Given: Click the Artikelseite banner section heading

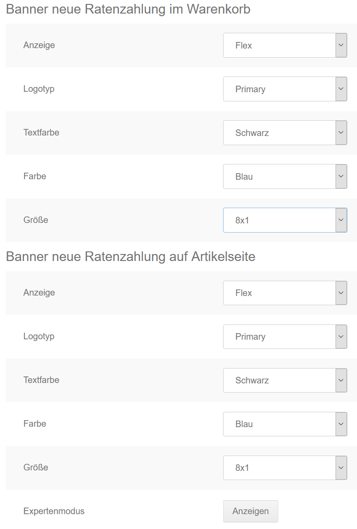Looking at the screenshot, I should (130, 256).
